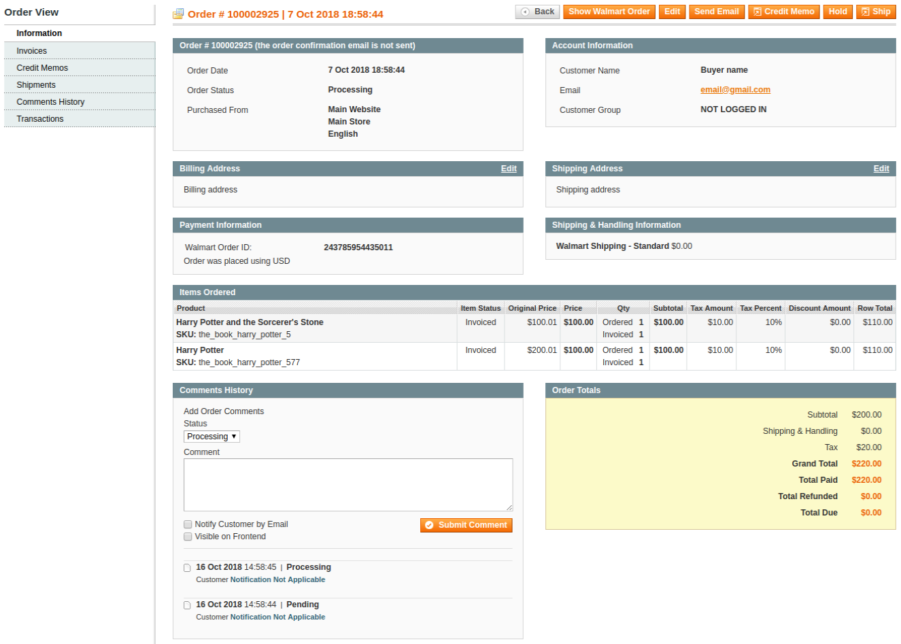This screenshot has height=644, width=901.
Task: Click the email@gmail.com customer link
Action: (735, 90)
